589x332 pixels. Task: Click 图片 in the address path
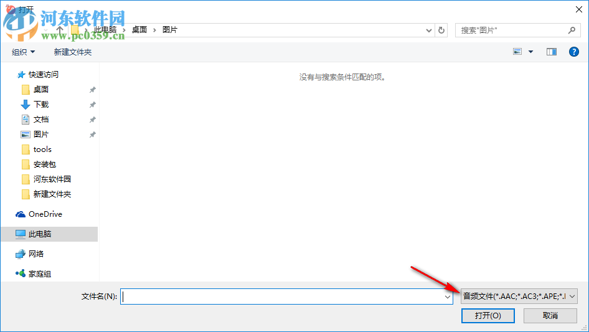[170, 30]
